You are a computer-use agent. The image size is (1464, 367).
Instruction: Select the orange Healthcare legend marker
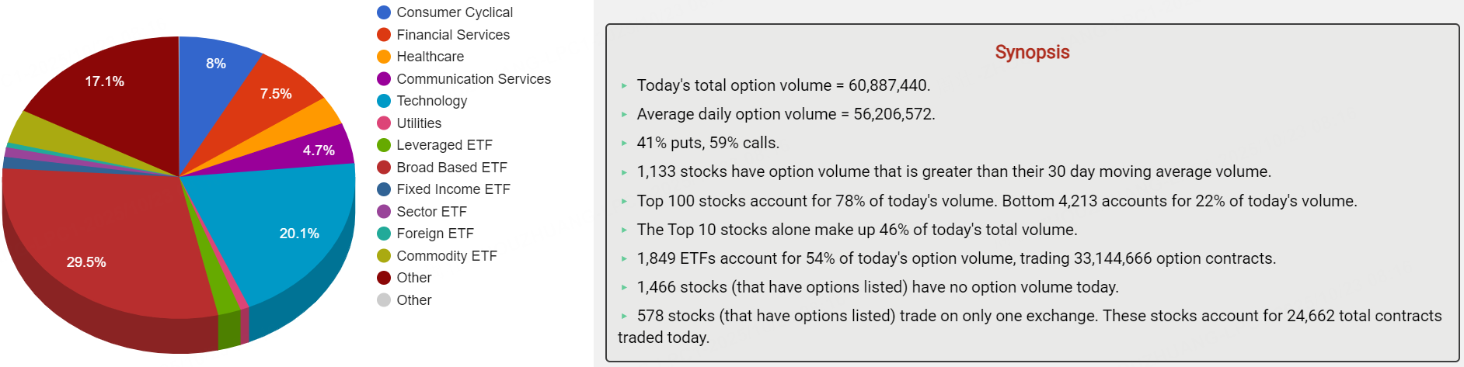[x=383, y=57]
